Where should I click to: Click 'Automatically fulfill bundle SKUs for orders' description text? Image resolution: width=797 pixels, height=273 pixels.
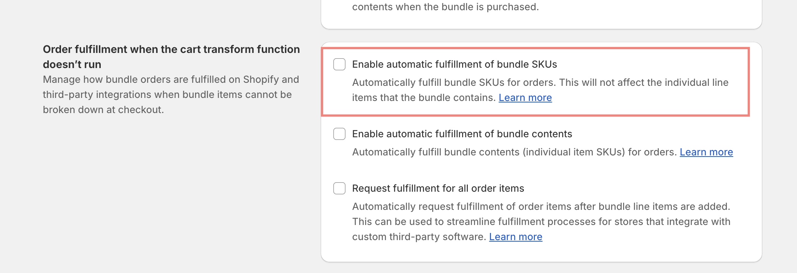[x=454, y=82]
